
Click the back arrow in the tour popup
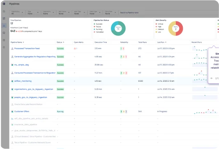click(212, 78)
